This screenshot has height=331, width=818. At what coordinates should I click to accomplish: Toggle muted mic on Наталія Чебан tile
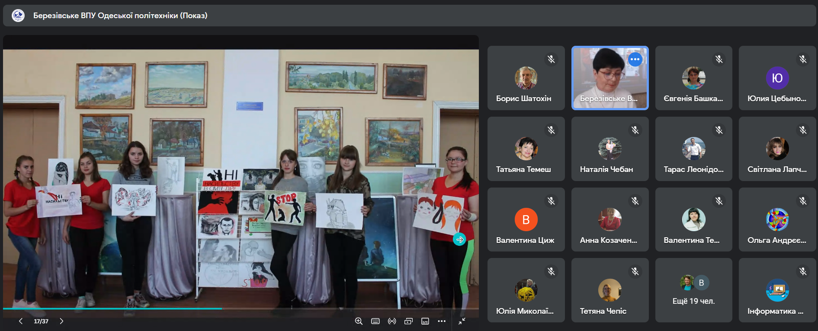(x=635, y=130)
